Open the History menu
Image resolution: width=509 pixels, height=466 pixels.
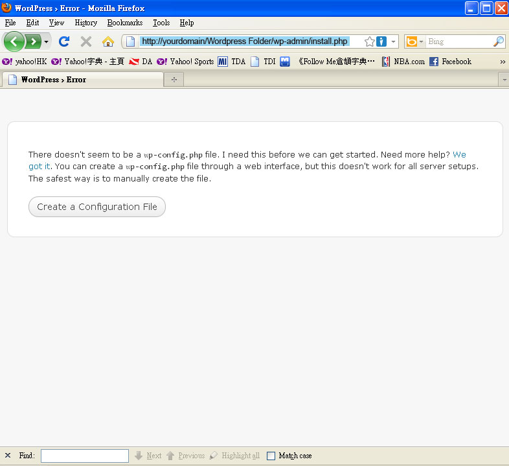[x=85, y=23]
